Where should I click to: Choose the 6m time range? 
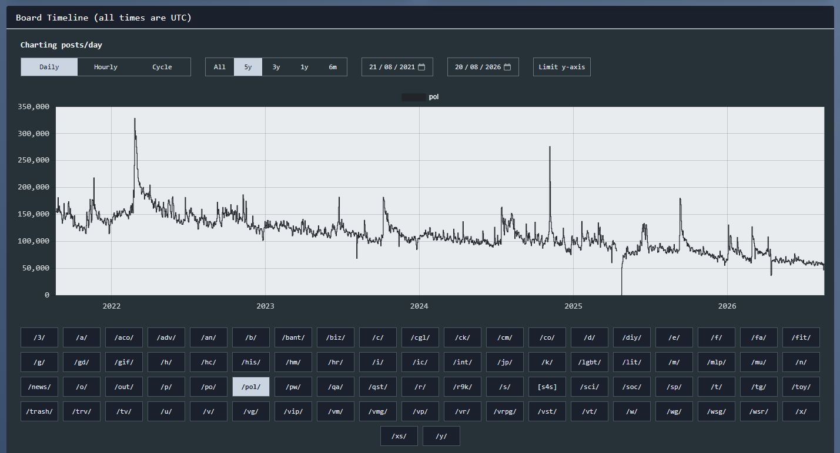333,67
